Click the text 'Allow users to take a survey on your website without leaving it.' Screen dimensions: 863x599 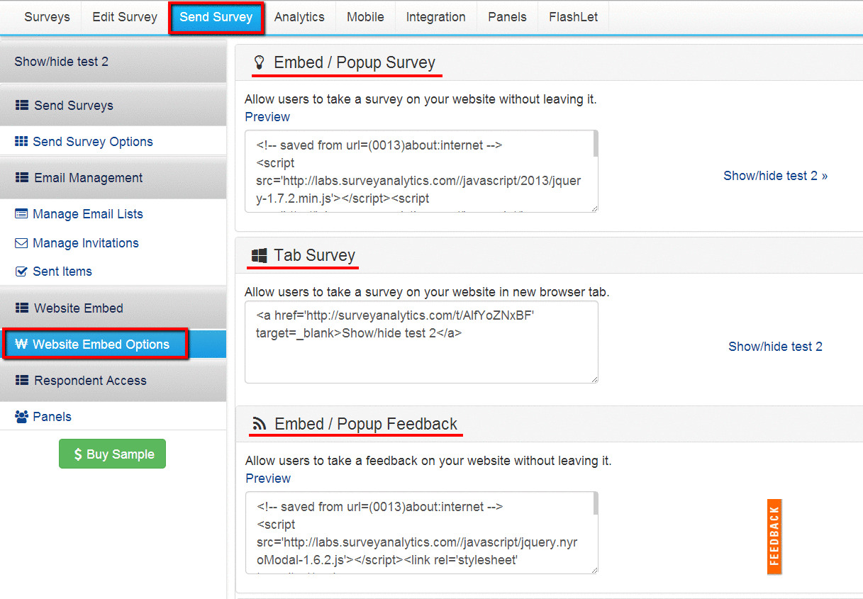(x=421, y=99)
